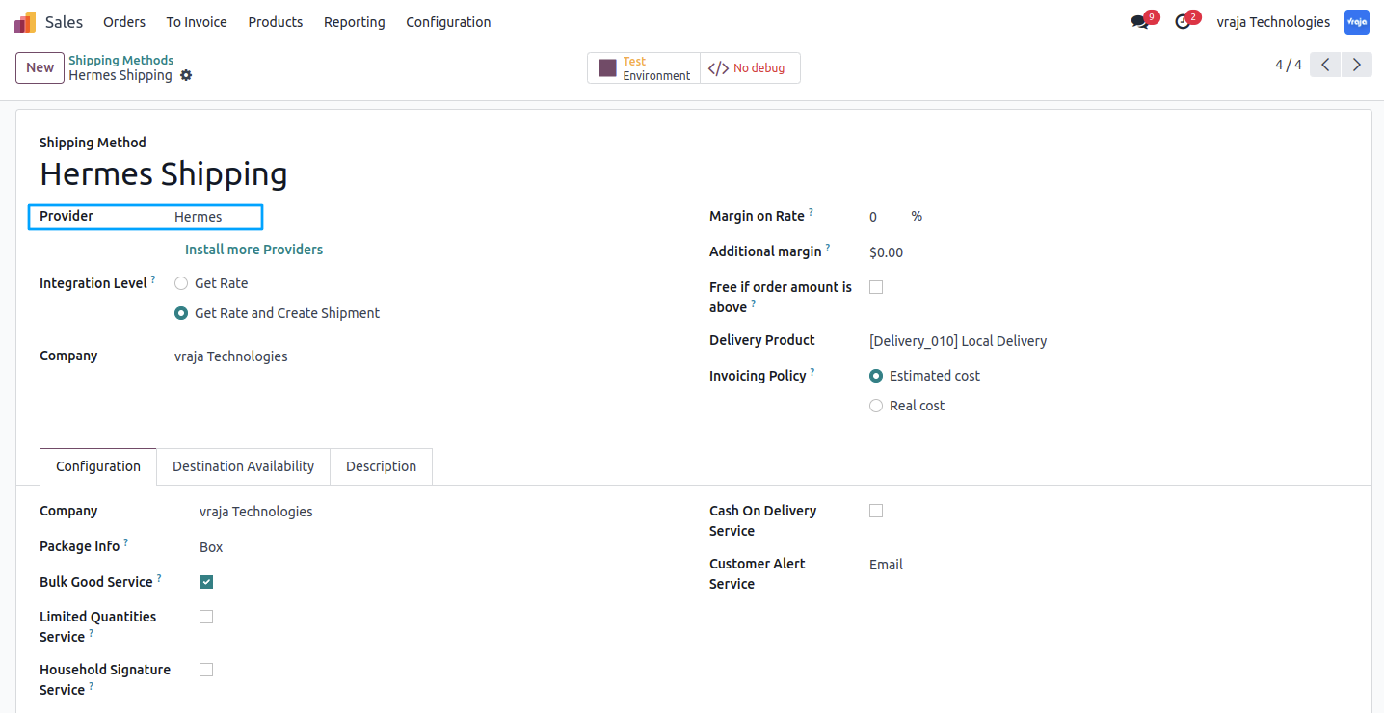Open the activities clock icon

pyautogui.click(x=1183, y=22)
